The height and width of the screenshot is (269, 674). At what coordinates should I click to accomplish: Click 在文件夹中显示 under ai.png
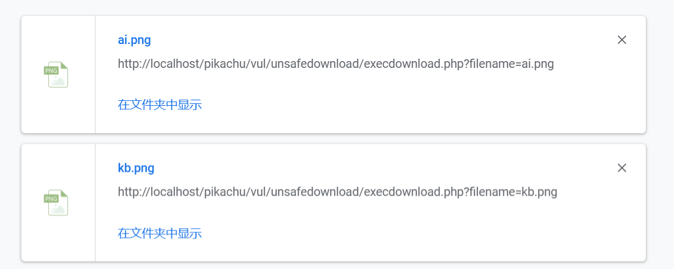tap(160, 105)
